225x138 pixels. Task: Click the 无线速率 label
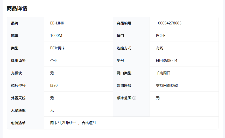coord(18,110)
